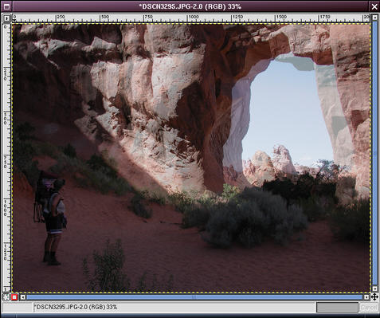Open the window menu in the title bar
The image size is (380, 318).
click(6, 6)
